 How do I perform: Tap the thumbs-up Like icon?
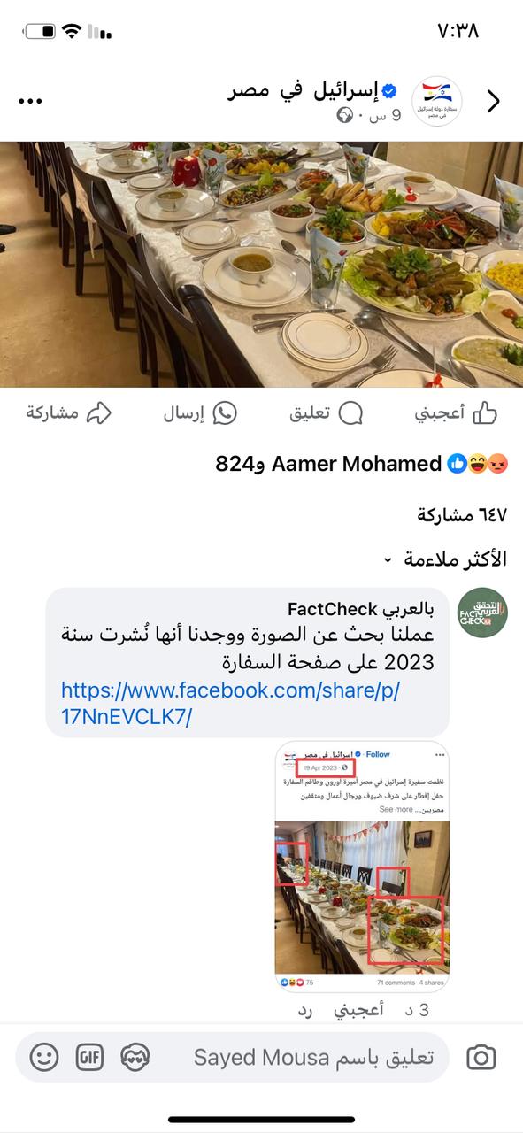(485, 412)
